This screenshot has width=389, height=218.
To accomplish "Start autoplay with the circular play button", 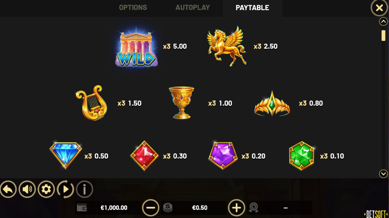I will point(65,189).
